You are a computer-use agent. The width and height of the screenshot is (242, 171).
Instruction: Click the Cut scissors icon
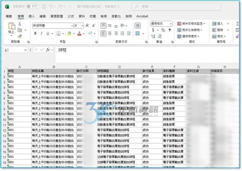(20, 24)
